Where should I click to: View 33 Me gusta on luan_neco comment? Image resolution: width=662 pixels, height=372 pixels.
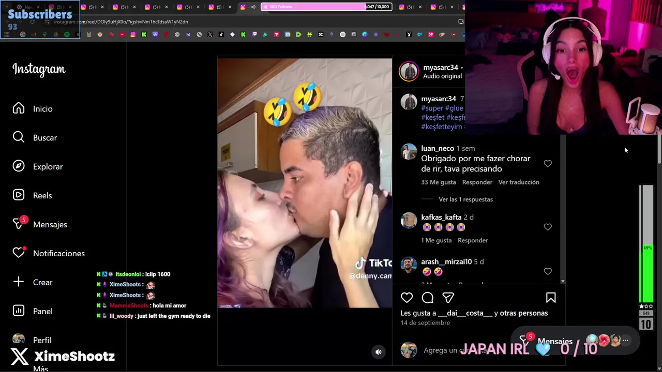439,182
